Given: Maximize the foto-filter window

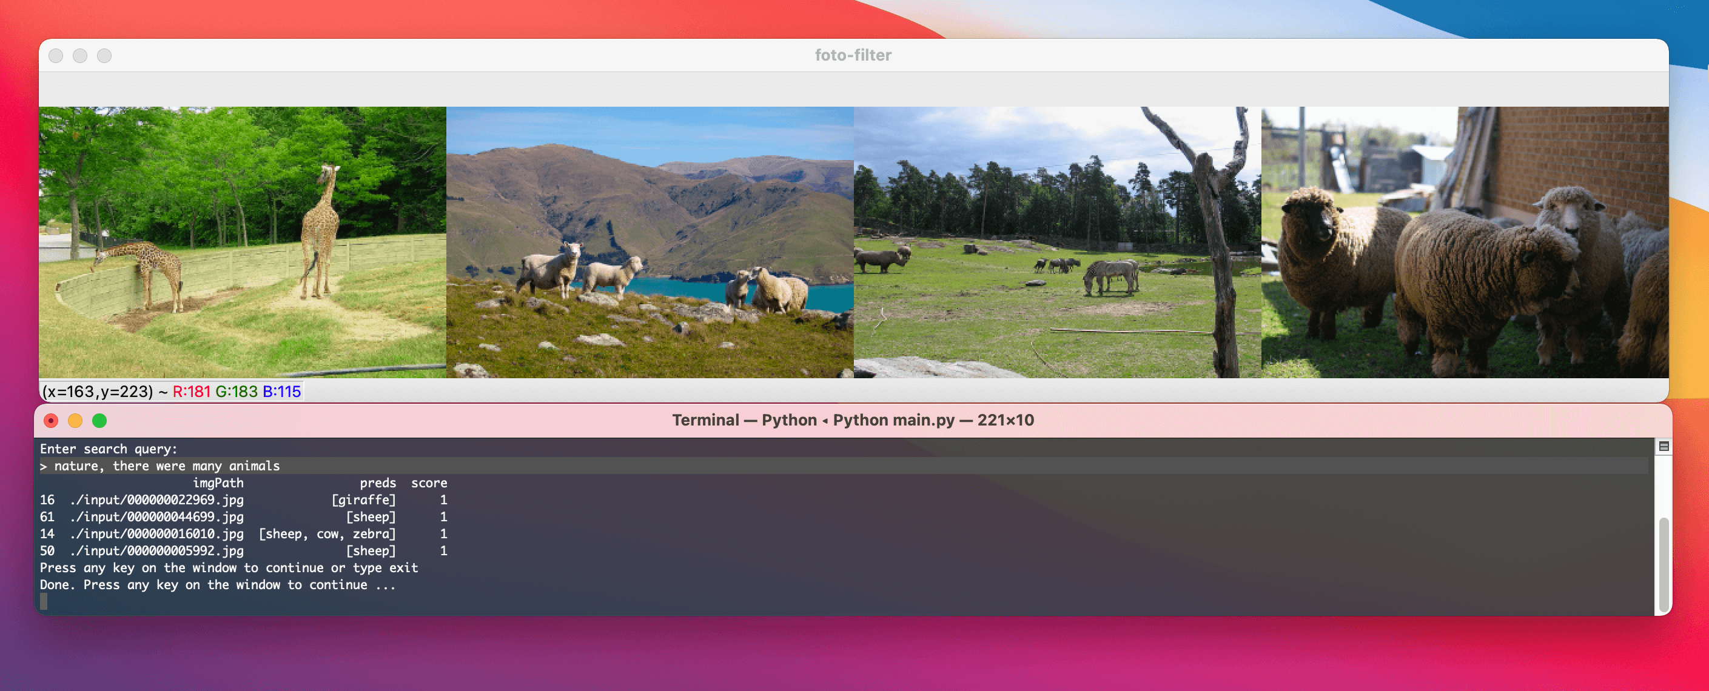Looking at the screenshot, I should coord(104,56).
